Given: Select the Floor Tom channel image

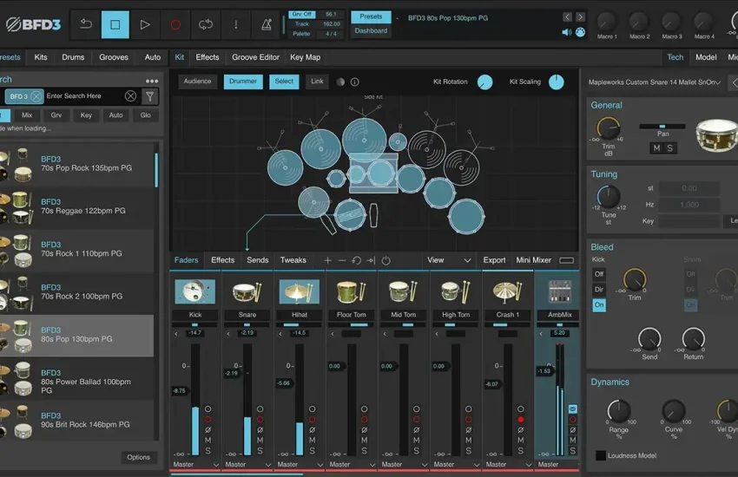Looking at the screenshot, I should coord(351,291).
